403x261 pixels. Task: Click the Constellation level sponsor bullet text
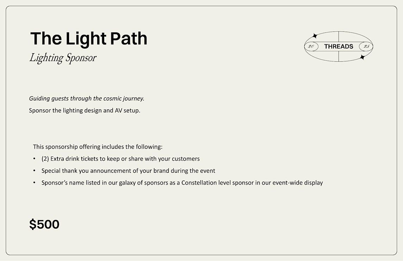[x=182, y=183]
